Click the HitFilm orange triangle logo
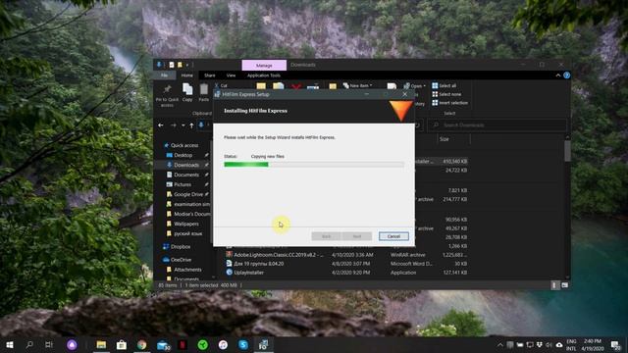Image resolution: width=628 pixels, height=353 pixels. point(401,111)
